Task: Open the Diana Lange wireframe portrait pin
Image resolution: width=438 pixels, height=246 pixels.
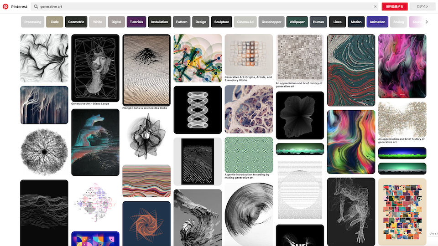Action: [95, 68]
